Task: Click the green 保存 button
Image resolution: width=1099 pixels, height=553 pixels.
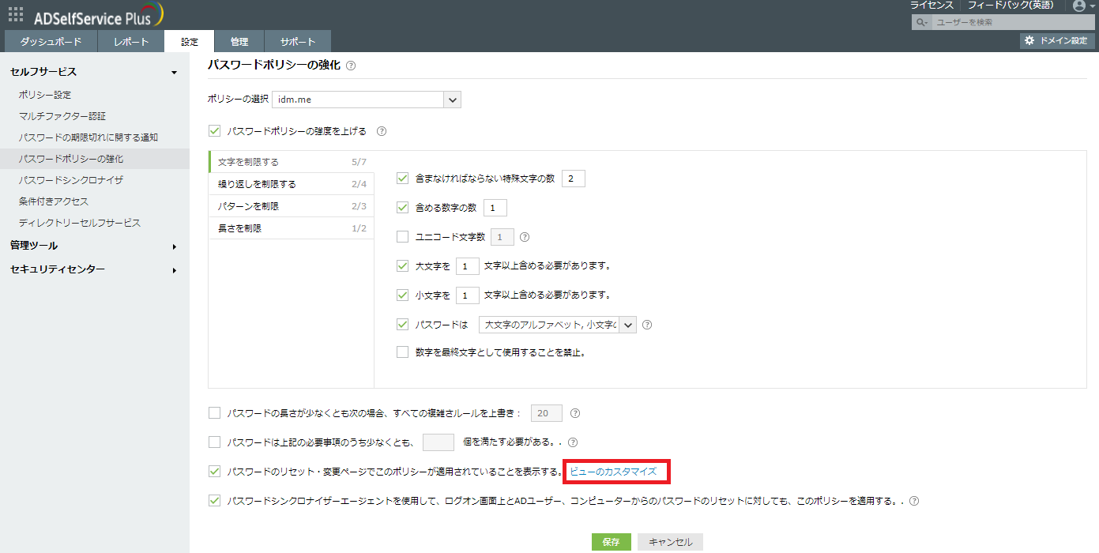Action: (x=611, y=542)
